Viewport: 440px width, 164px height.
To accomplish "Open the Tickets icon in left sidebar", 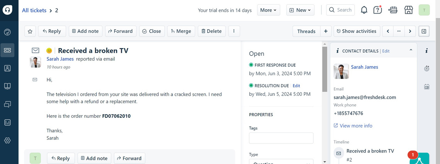I will 7,50.
